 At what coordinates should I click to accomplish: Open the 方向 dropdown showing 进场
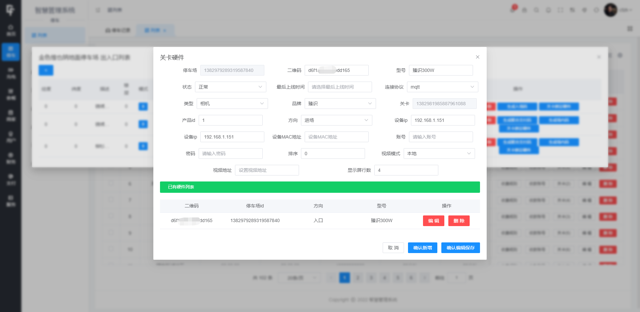pyautogui.click(x=336, y=120)
